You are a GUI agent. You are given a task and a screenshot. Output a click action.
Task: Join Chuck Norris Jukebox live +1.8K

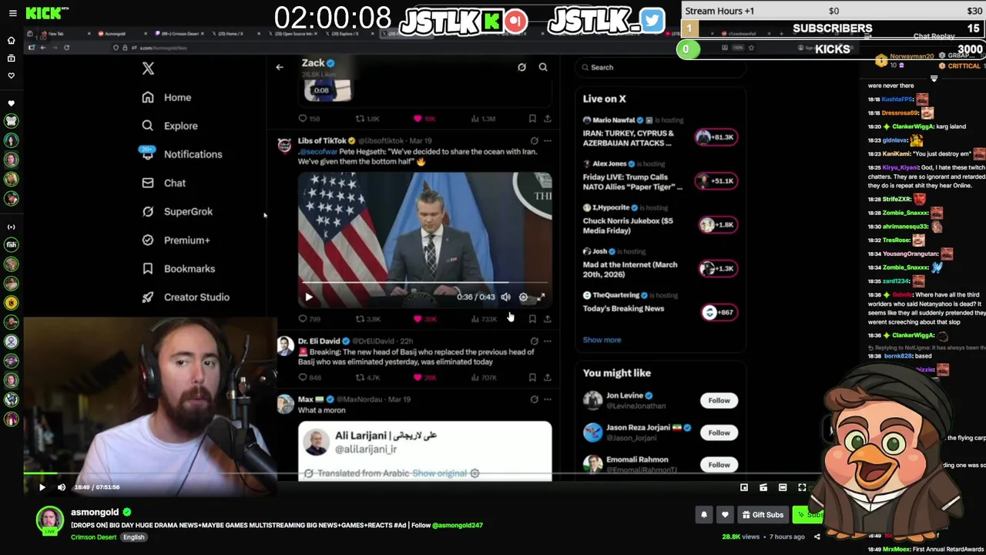tap(717, 225)
